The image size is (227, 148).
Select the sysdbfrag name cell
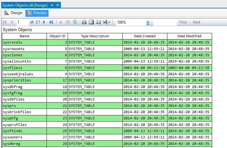(24, 87)
